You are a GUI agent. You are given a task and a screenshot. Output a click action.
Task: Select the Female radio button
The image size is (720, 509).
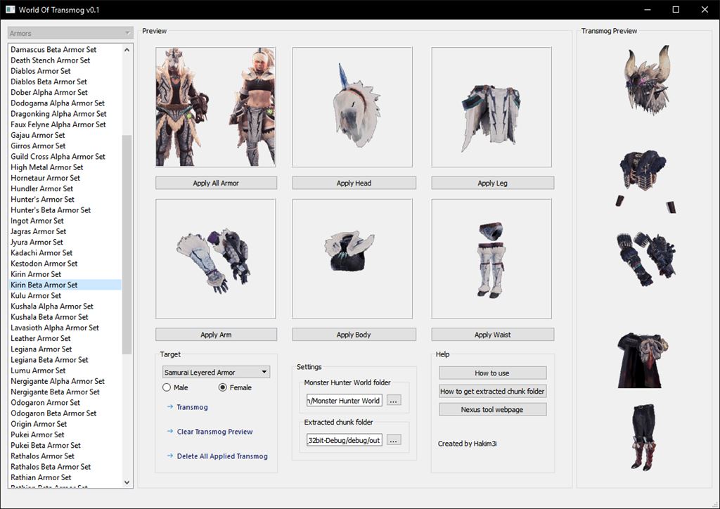tap(223, 387)
